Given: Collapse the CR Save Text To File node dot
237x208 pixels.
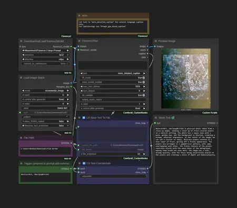Looking at the screenshot, I should click(80, 117).
